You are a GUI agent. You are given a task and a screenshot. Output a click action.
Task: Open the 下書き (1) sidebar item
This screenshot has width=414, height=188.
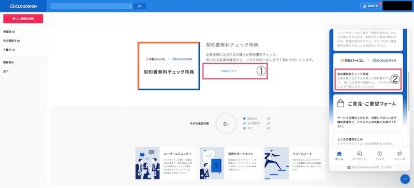point(9,50)
